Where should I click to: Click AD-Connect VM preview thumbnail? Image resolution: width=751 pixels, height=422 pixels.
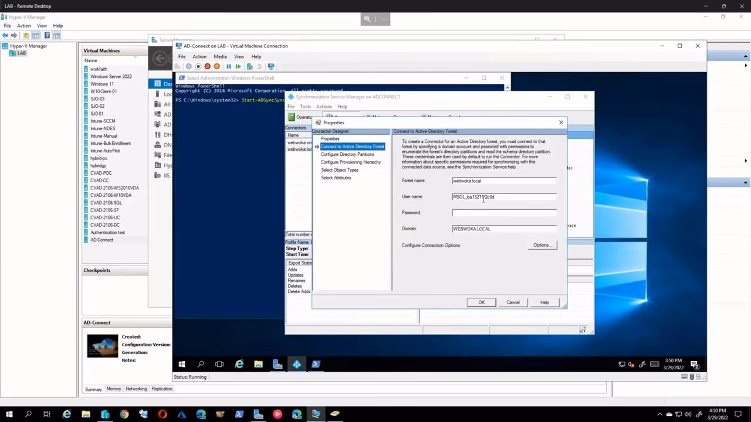[103, 345]
